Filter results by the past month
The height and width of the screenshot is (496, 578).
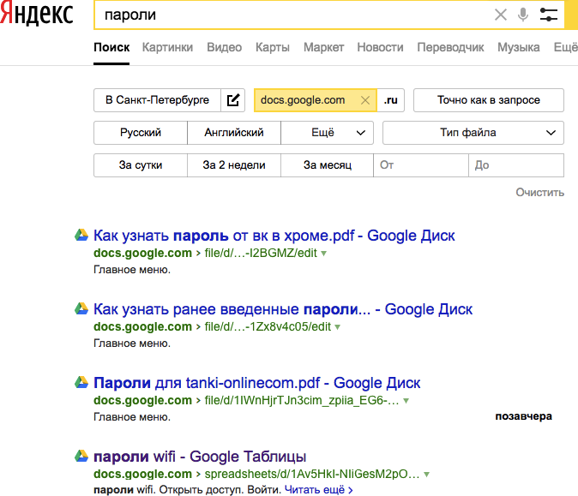point(328,165)
